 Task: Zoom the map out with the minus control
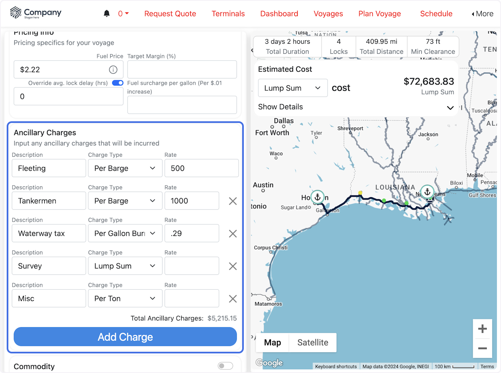tap(482, 348)
